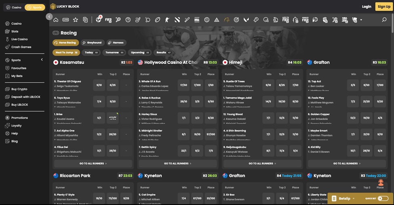Select the Sports mode toggle
394x205 pixels.
[x=34, y=7]
